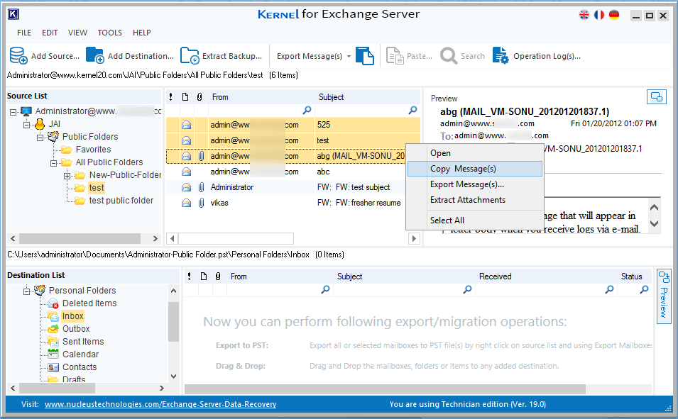The image size is (678, 419).
Task: Click the Extract Backup folder icon
Action: click(x=190, y=56)
